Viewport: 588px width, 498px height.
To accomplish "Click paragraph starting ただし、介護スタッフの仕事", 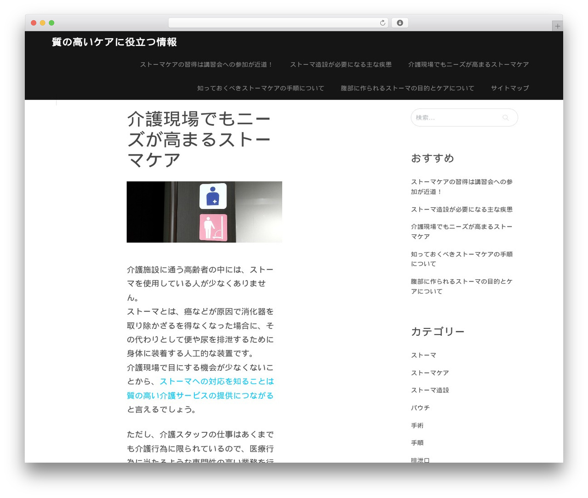I will point(200,446).
